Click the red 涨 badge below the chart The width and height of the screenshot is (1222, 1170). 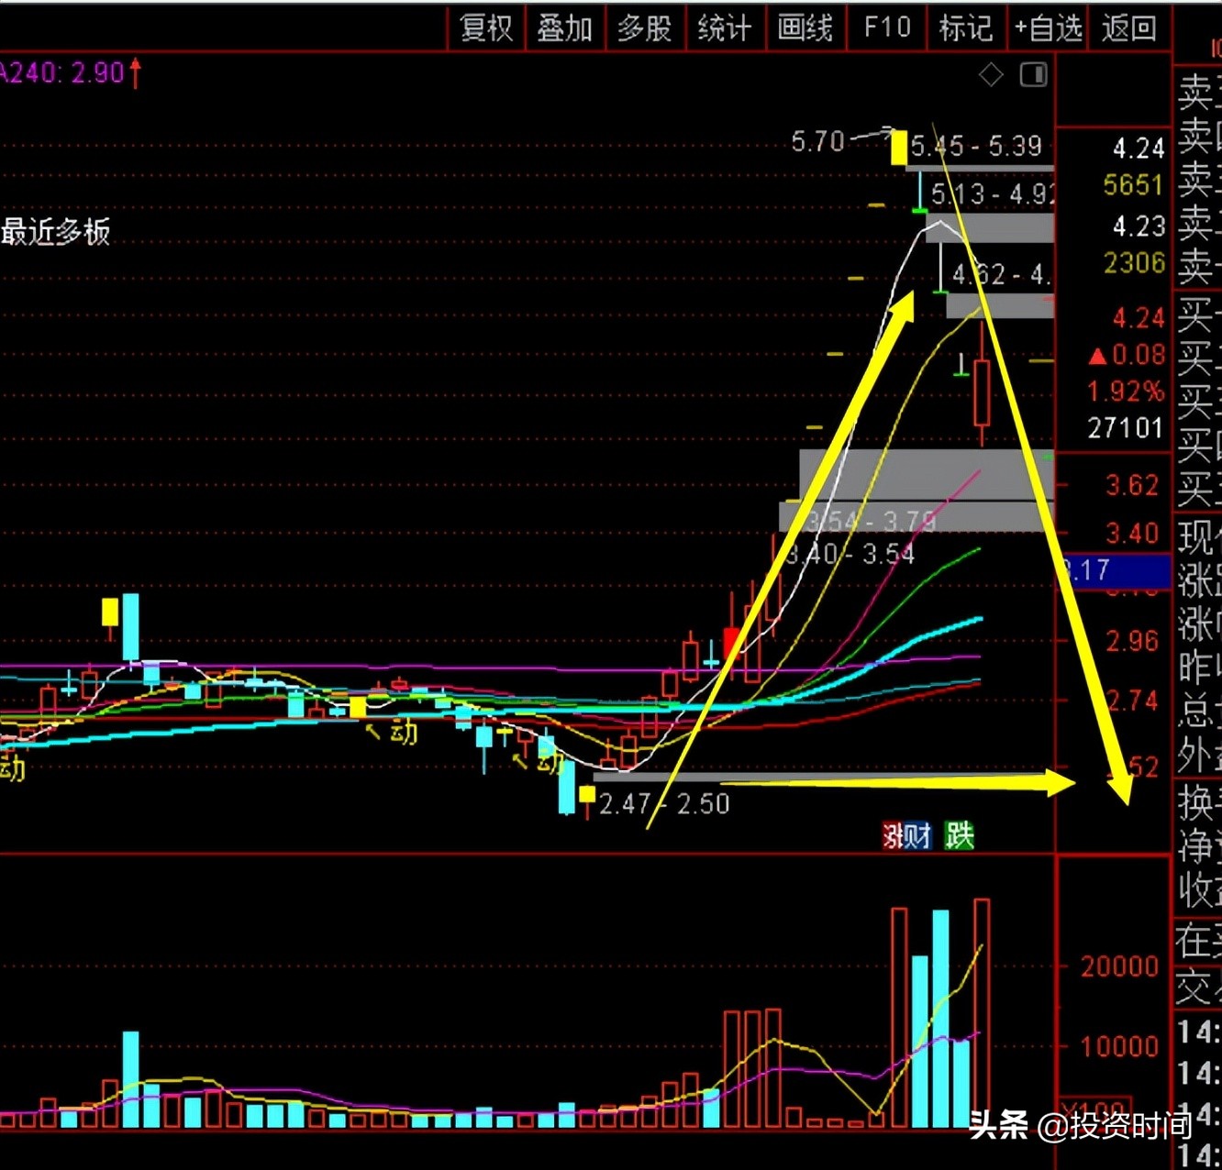pos(893,835)
